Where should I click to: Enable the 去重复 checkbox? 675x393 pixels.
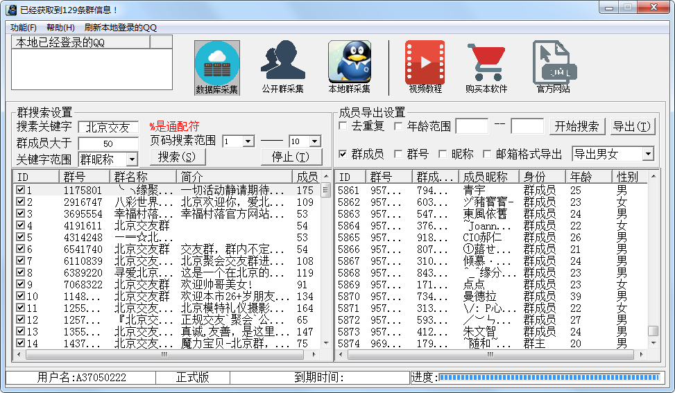click(x=343, y=126)
